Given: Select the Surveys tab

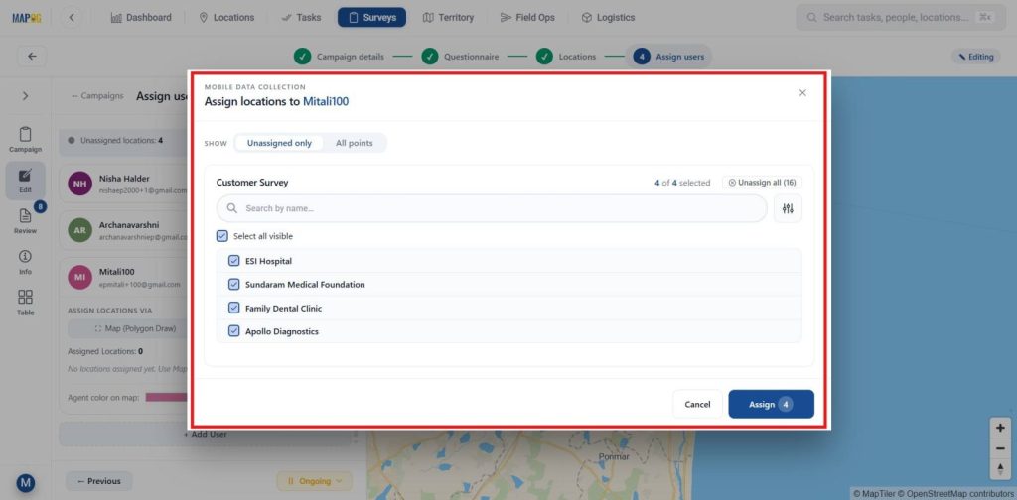Looking at the screenshot, I should pos(371,18).
